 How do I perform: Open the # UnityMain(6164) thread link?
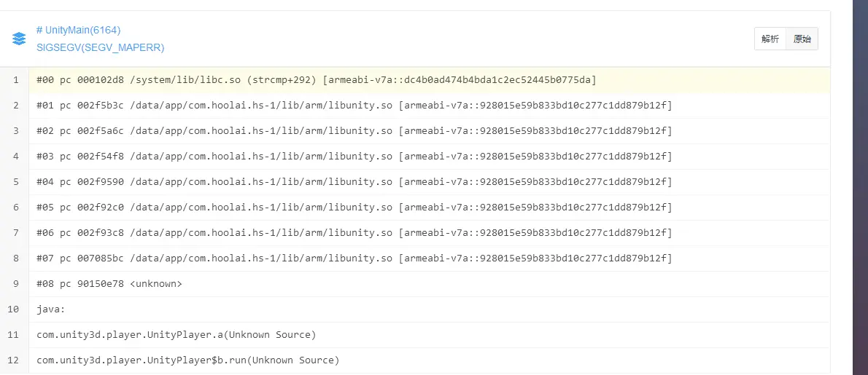coord(78,30)
